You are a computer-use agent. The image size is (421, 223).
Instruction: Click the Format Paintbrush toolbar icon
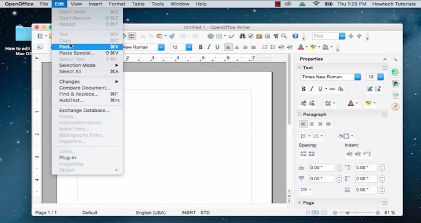coord(172,36)
